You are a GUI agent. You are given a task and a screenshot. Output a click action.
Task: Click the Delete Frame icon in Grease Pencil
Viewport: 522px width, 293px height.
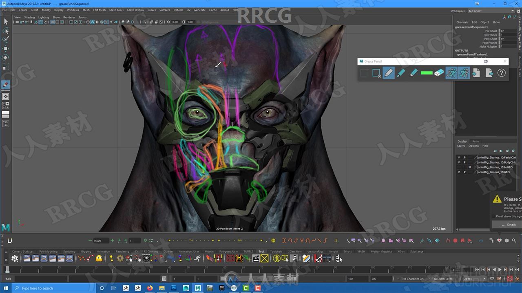(x=376, y=73)
